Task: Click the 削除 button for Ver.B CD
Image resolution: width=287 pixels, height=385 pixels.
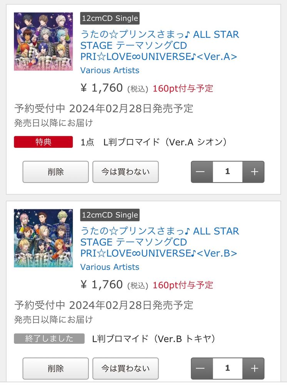Action: tap(56, 368)
